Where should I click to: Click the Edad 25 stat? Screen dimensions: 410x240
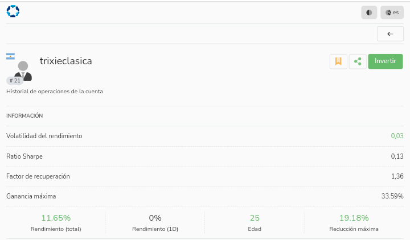pyautogui.click(x=255, y=222)
